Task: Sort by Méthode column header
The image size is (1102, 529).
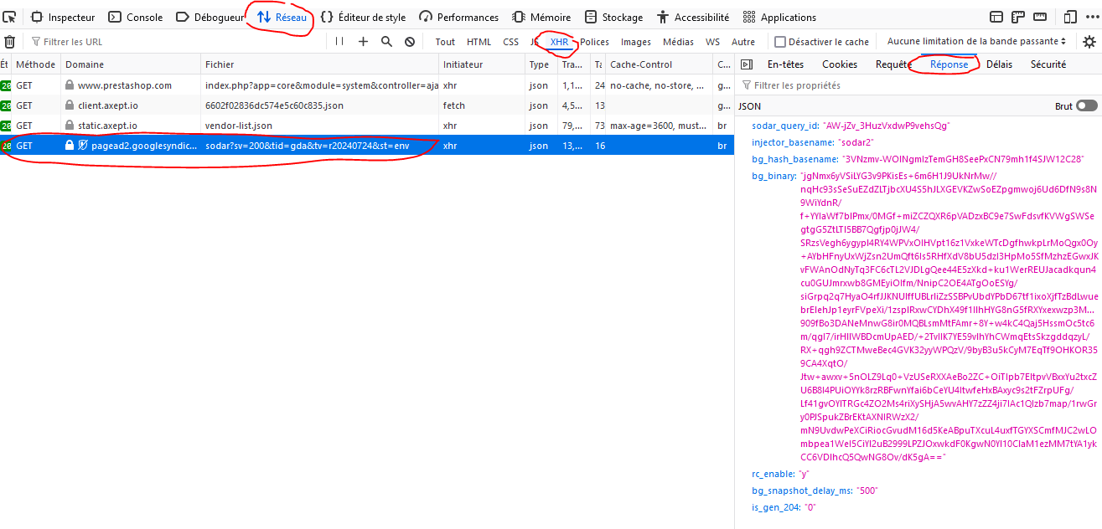Action: [36, 64]
